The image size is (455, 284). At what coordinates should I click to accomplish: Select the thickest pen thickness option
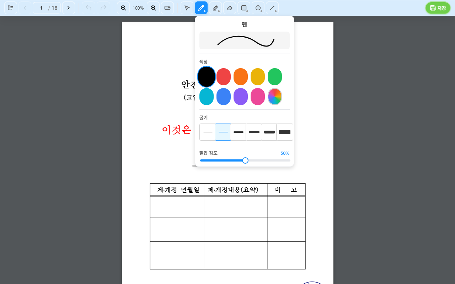(x=285, y=132)
